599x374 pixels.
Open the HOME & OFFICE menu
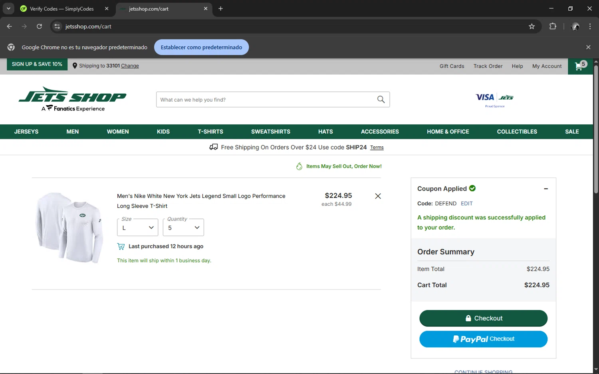point(448,132)
